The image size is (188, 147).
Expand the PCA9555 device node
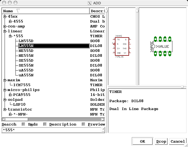(10, 95)
